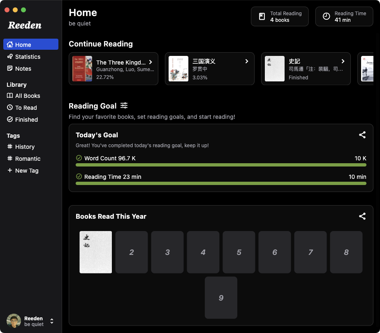Click the user avatar photo
Viewport: 380px width, 333px height.
[x=14, y=321]
